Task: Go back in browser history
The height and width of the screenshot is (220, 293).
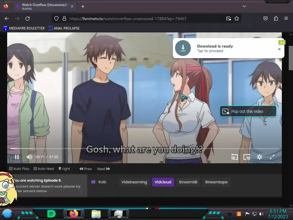Action: [x=7, y=19]
